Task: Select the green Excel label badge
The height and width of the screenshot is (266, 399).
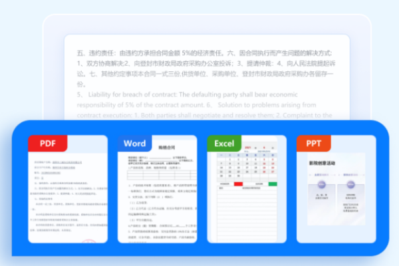Action: [x=224, y=144]
